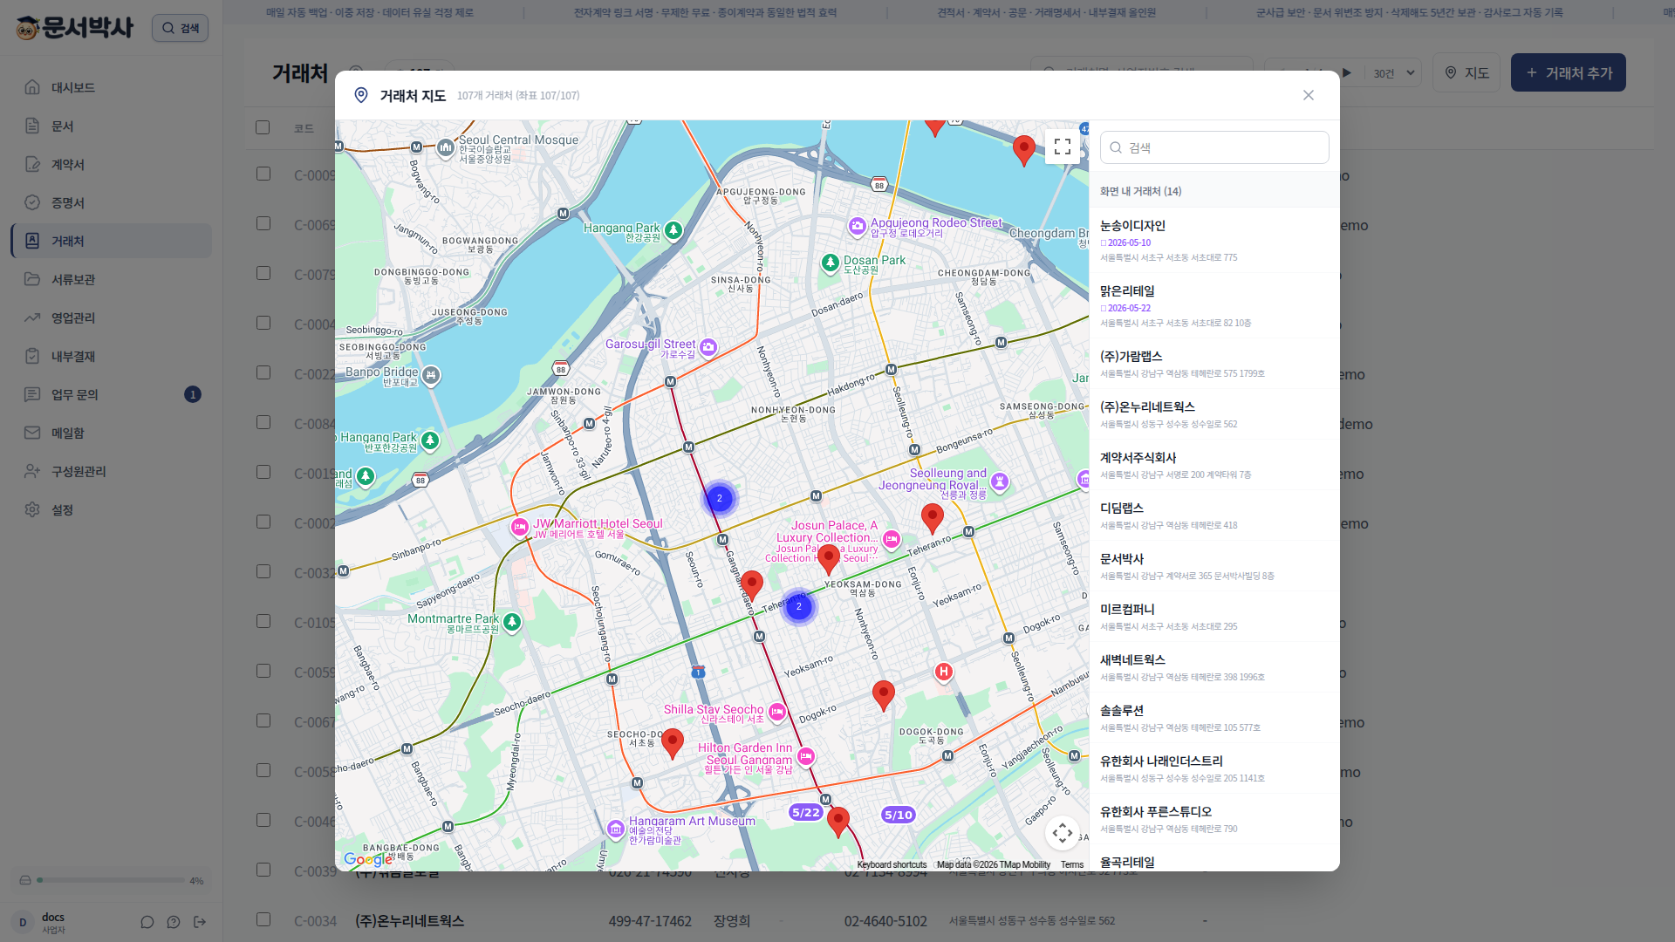Click the 5/10 date badge on the map
1675x942 pixels.
[x=899, y=815]
